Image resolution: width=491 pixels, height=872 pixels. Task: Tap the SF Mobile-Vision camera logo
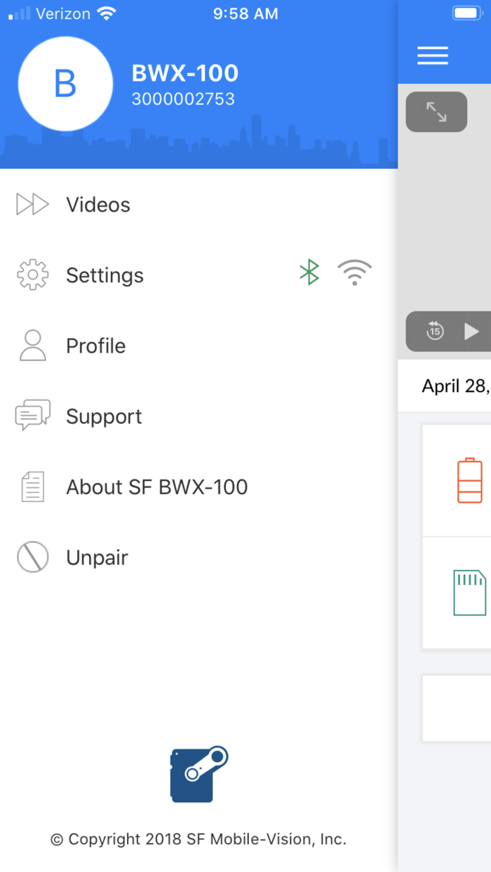pyautogui.click(x=198, y=775)
